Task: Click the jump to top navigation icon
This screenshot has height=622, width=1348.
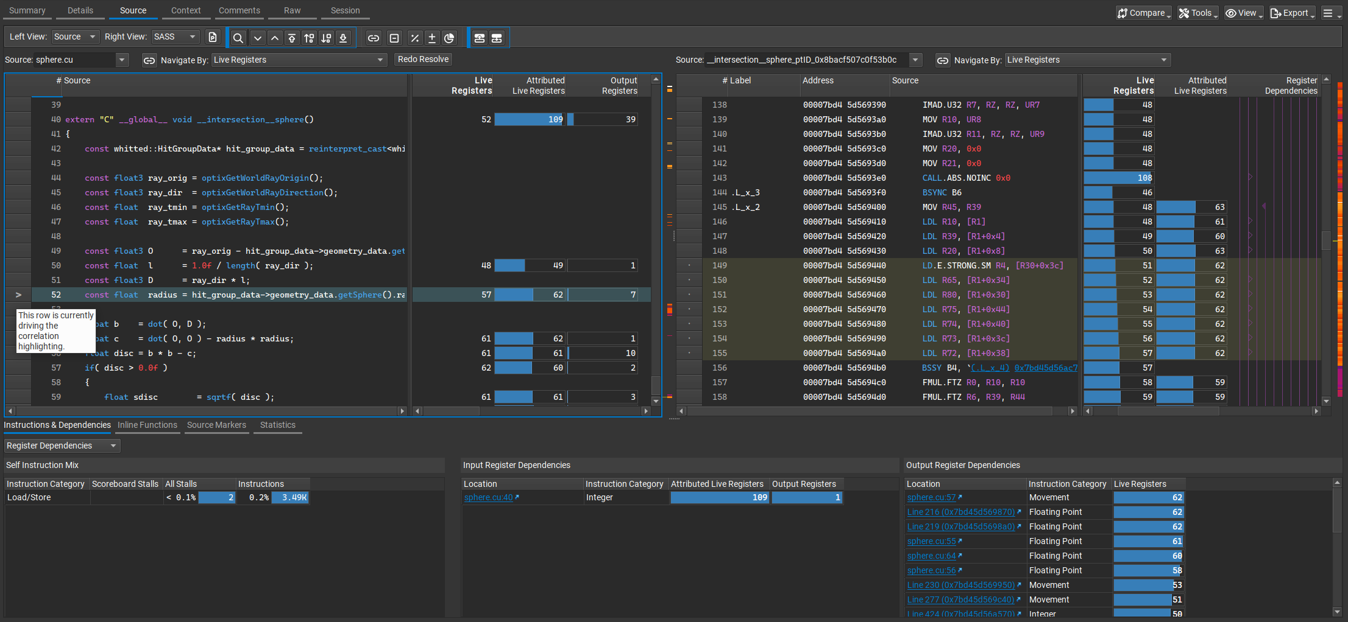Action: coord(292,37)
